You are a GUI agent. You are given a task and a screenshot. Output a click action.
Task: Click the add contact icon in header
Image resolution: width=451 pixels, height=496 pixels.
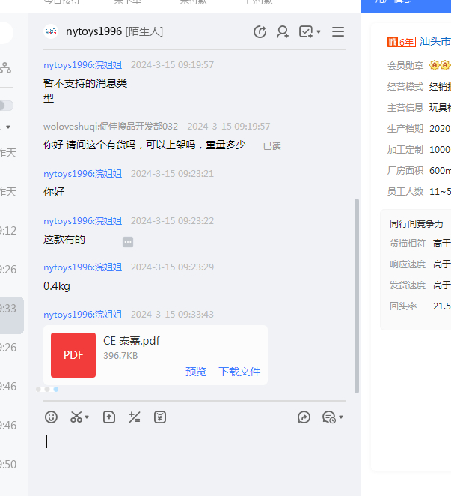click(283, 32)
